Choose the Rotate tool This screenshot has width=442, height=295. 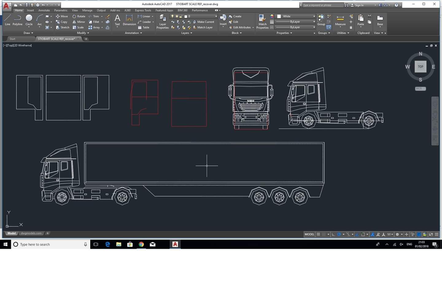pyautogui.click(x=79, y=16)
